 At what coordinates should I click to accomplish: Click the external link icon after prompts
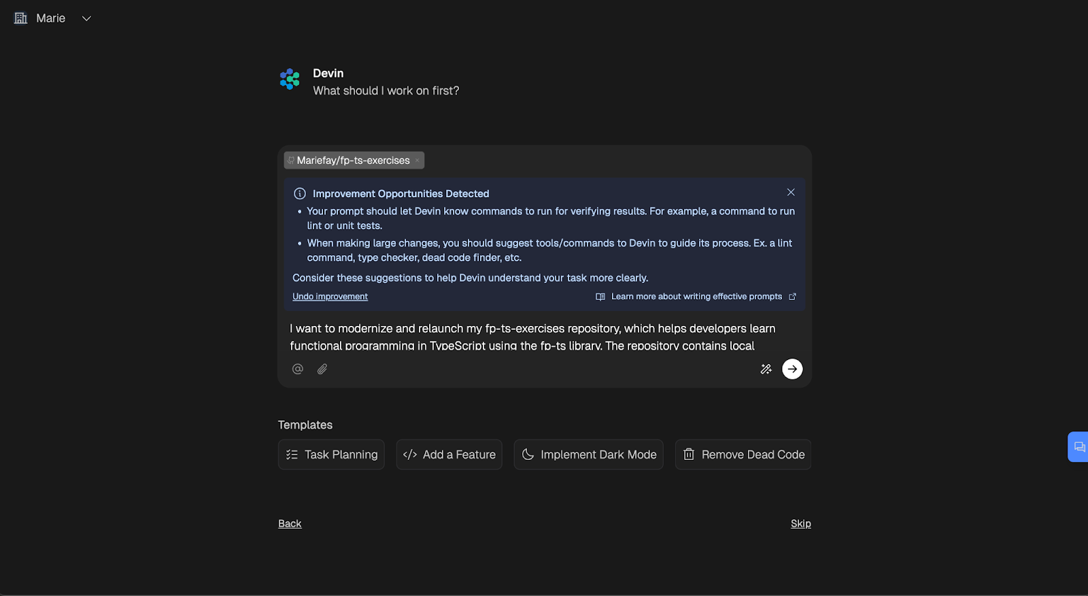tap(792, 297)
